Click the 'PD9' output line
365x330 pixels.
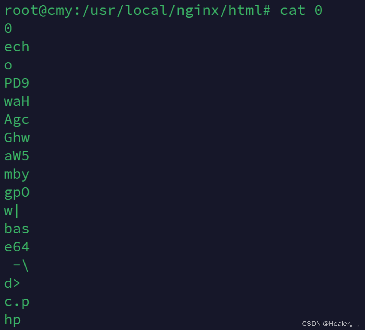point(17,83)
